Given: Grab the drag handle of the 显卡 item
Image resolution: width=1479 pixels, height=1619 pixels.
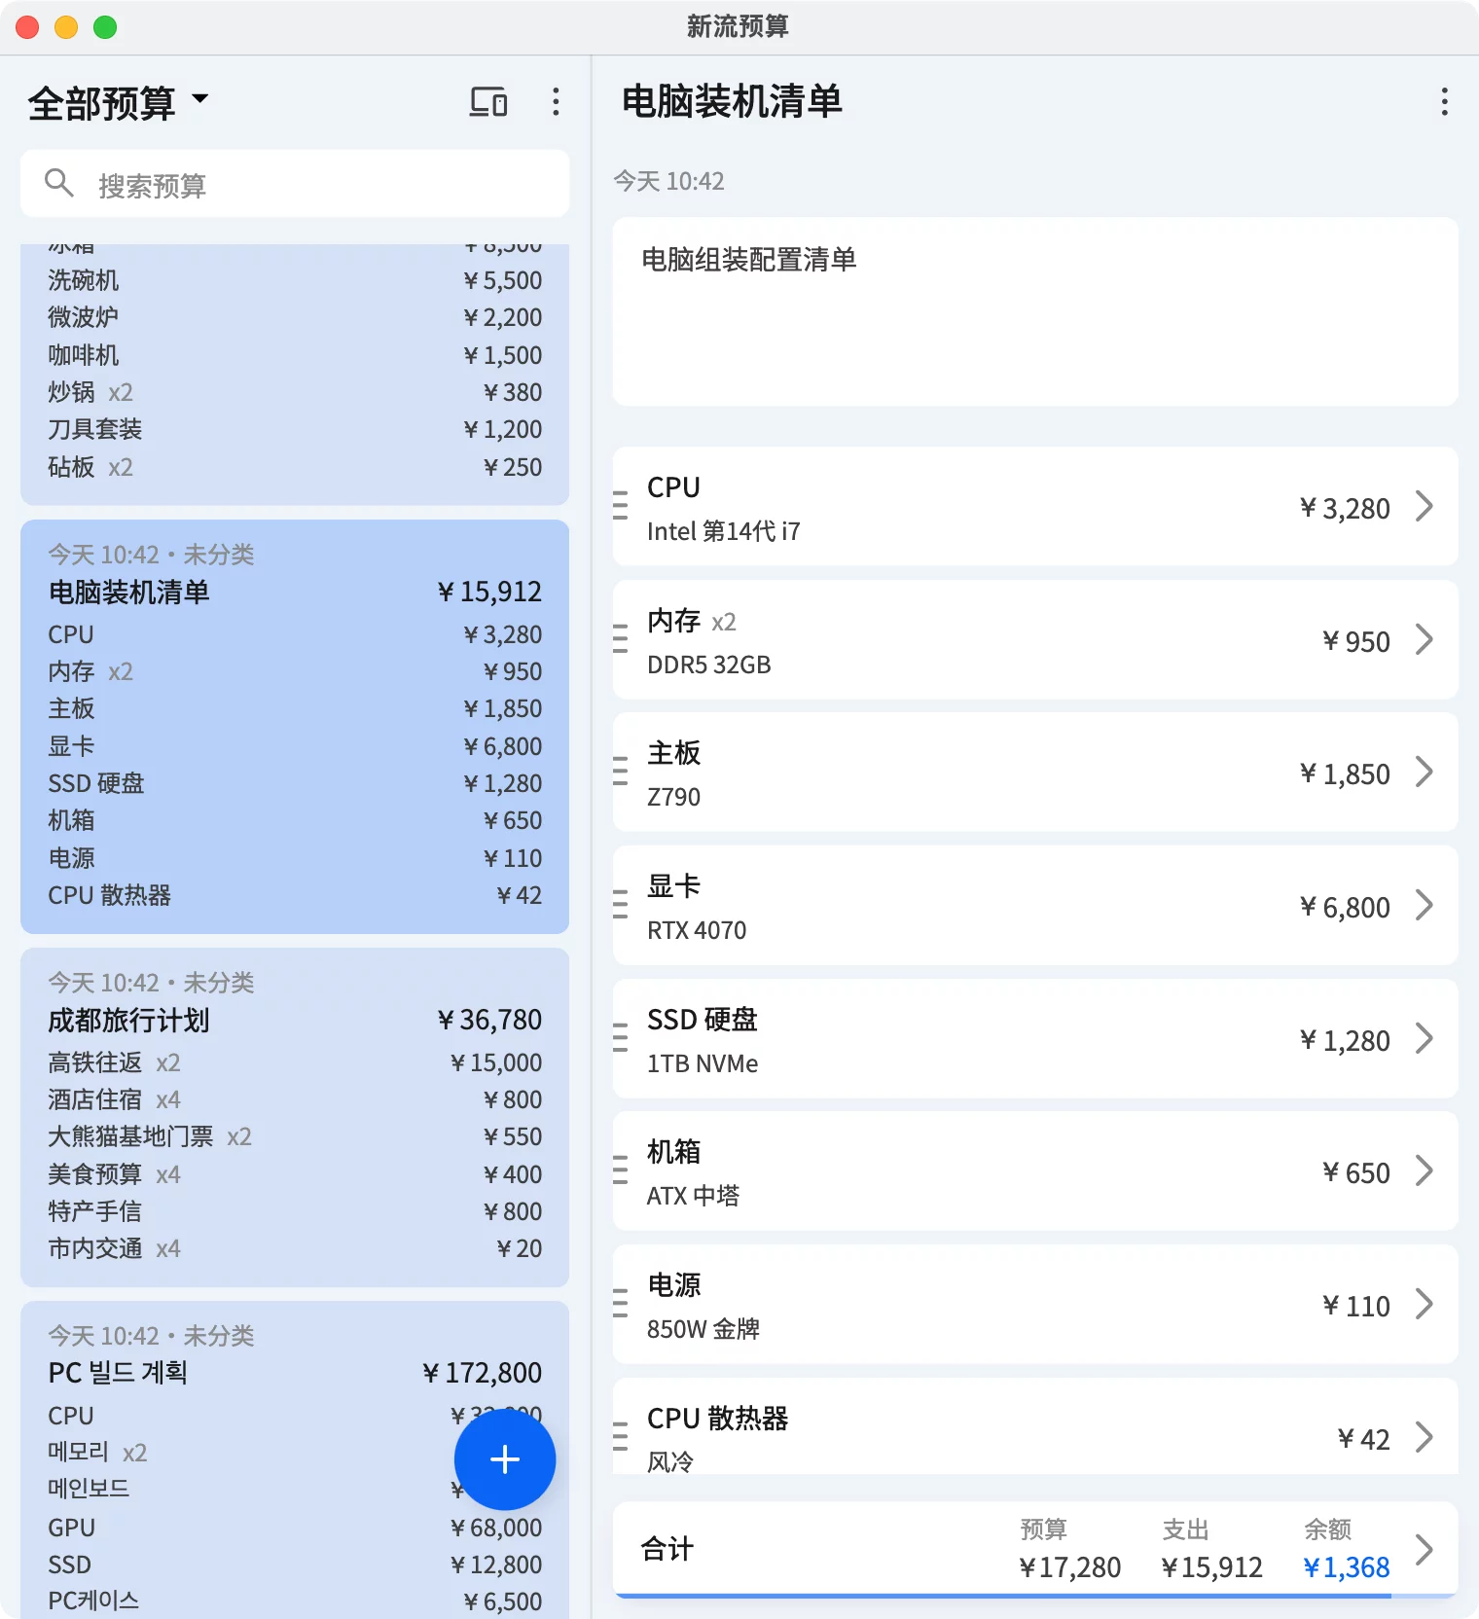Looking at the screenshot, I should coord(621,905).
